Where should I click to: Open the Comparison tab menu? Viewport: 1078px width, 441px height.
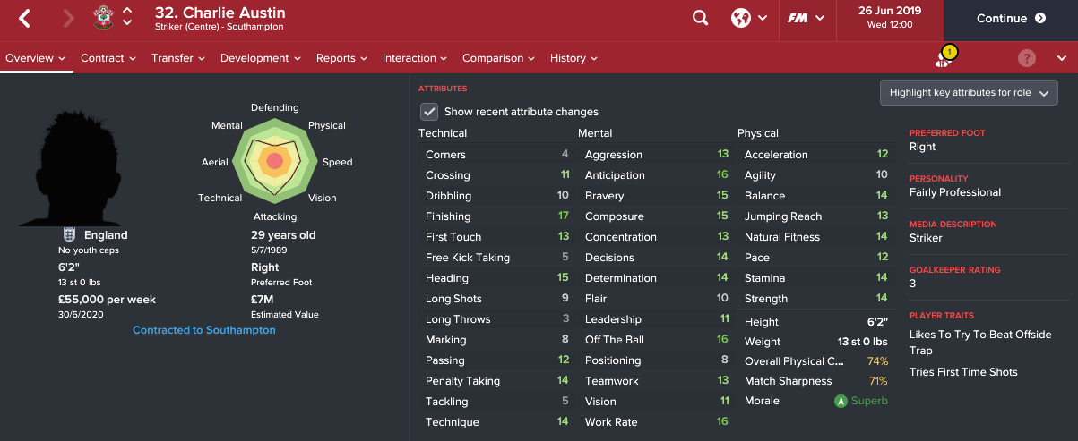pyautogui.click(x=499, y=58)
